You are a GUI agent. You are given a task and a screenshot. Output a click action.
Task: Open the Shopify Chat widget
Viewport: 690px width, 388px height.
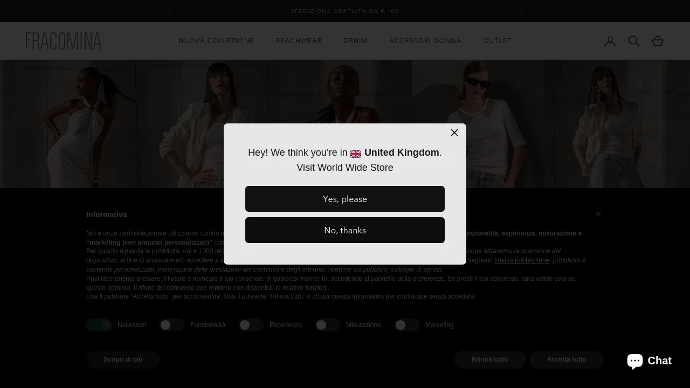650,361
